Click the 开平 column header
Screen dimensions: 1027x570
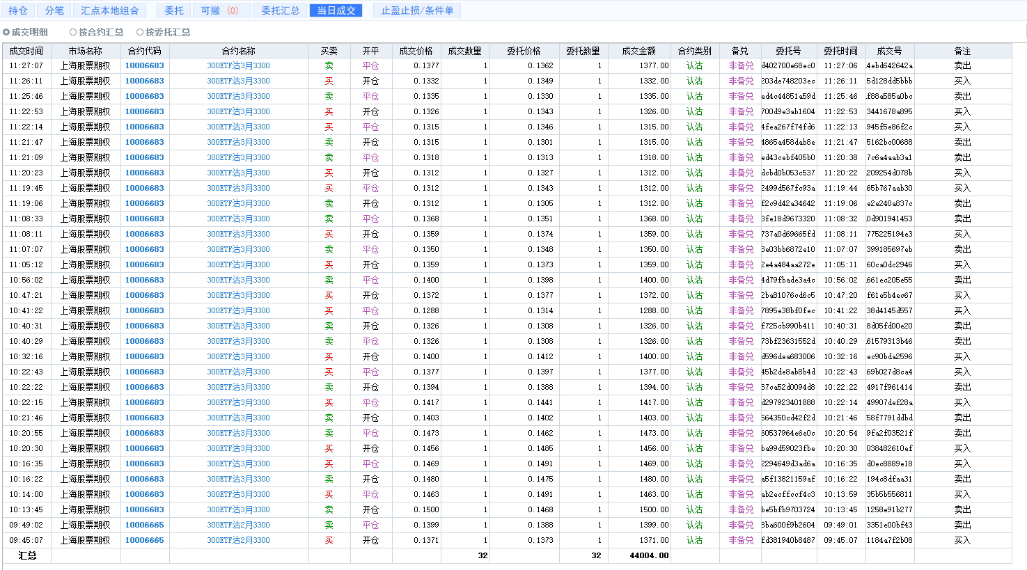371,51
